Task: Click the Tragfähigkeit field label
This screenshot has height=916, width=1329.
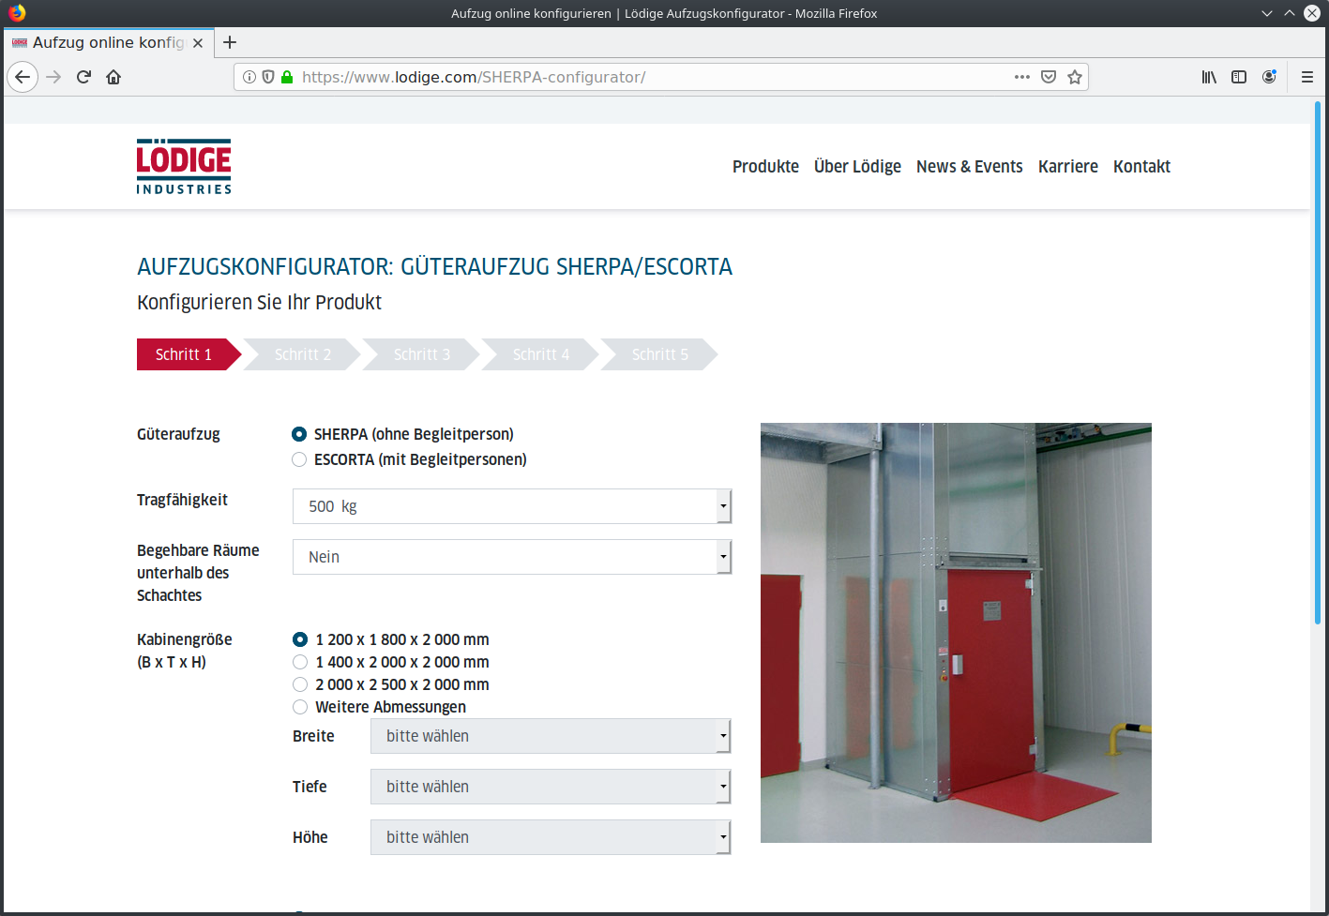Action: [182, 500]
